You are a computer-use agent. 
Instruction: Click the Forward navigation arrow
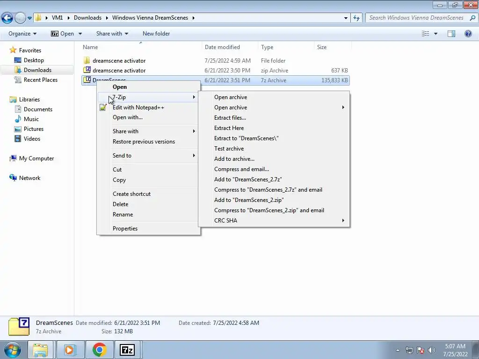pyautogui.click(x=20, y=18)
